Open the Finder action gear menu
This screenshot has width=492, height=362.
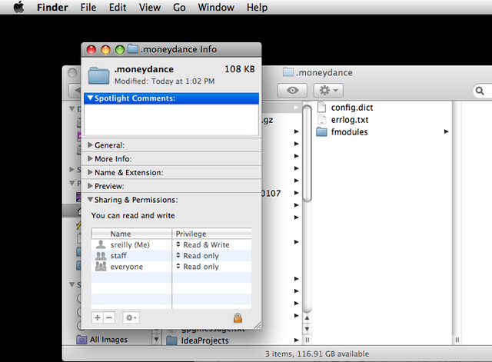(x=328, y=91)
